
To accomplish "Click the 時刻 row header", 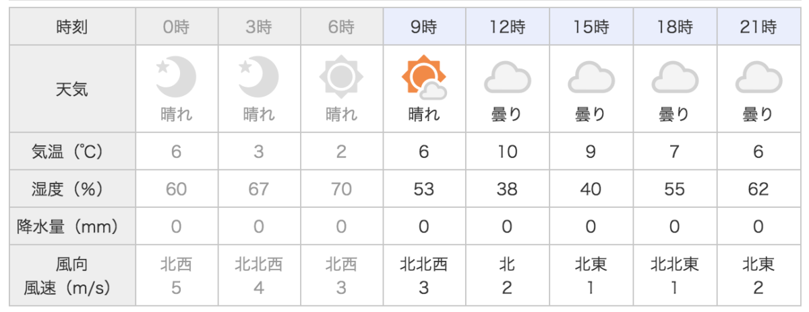I will pos(71,28).
